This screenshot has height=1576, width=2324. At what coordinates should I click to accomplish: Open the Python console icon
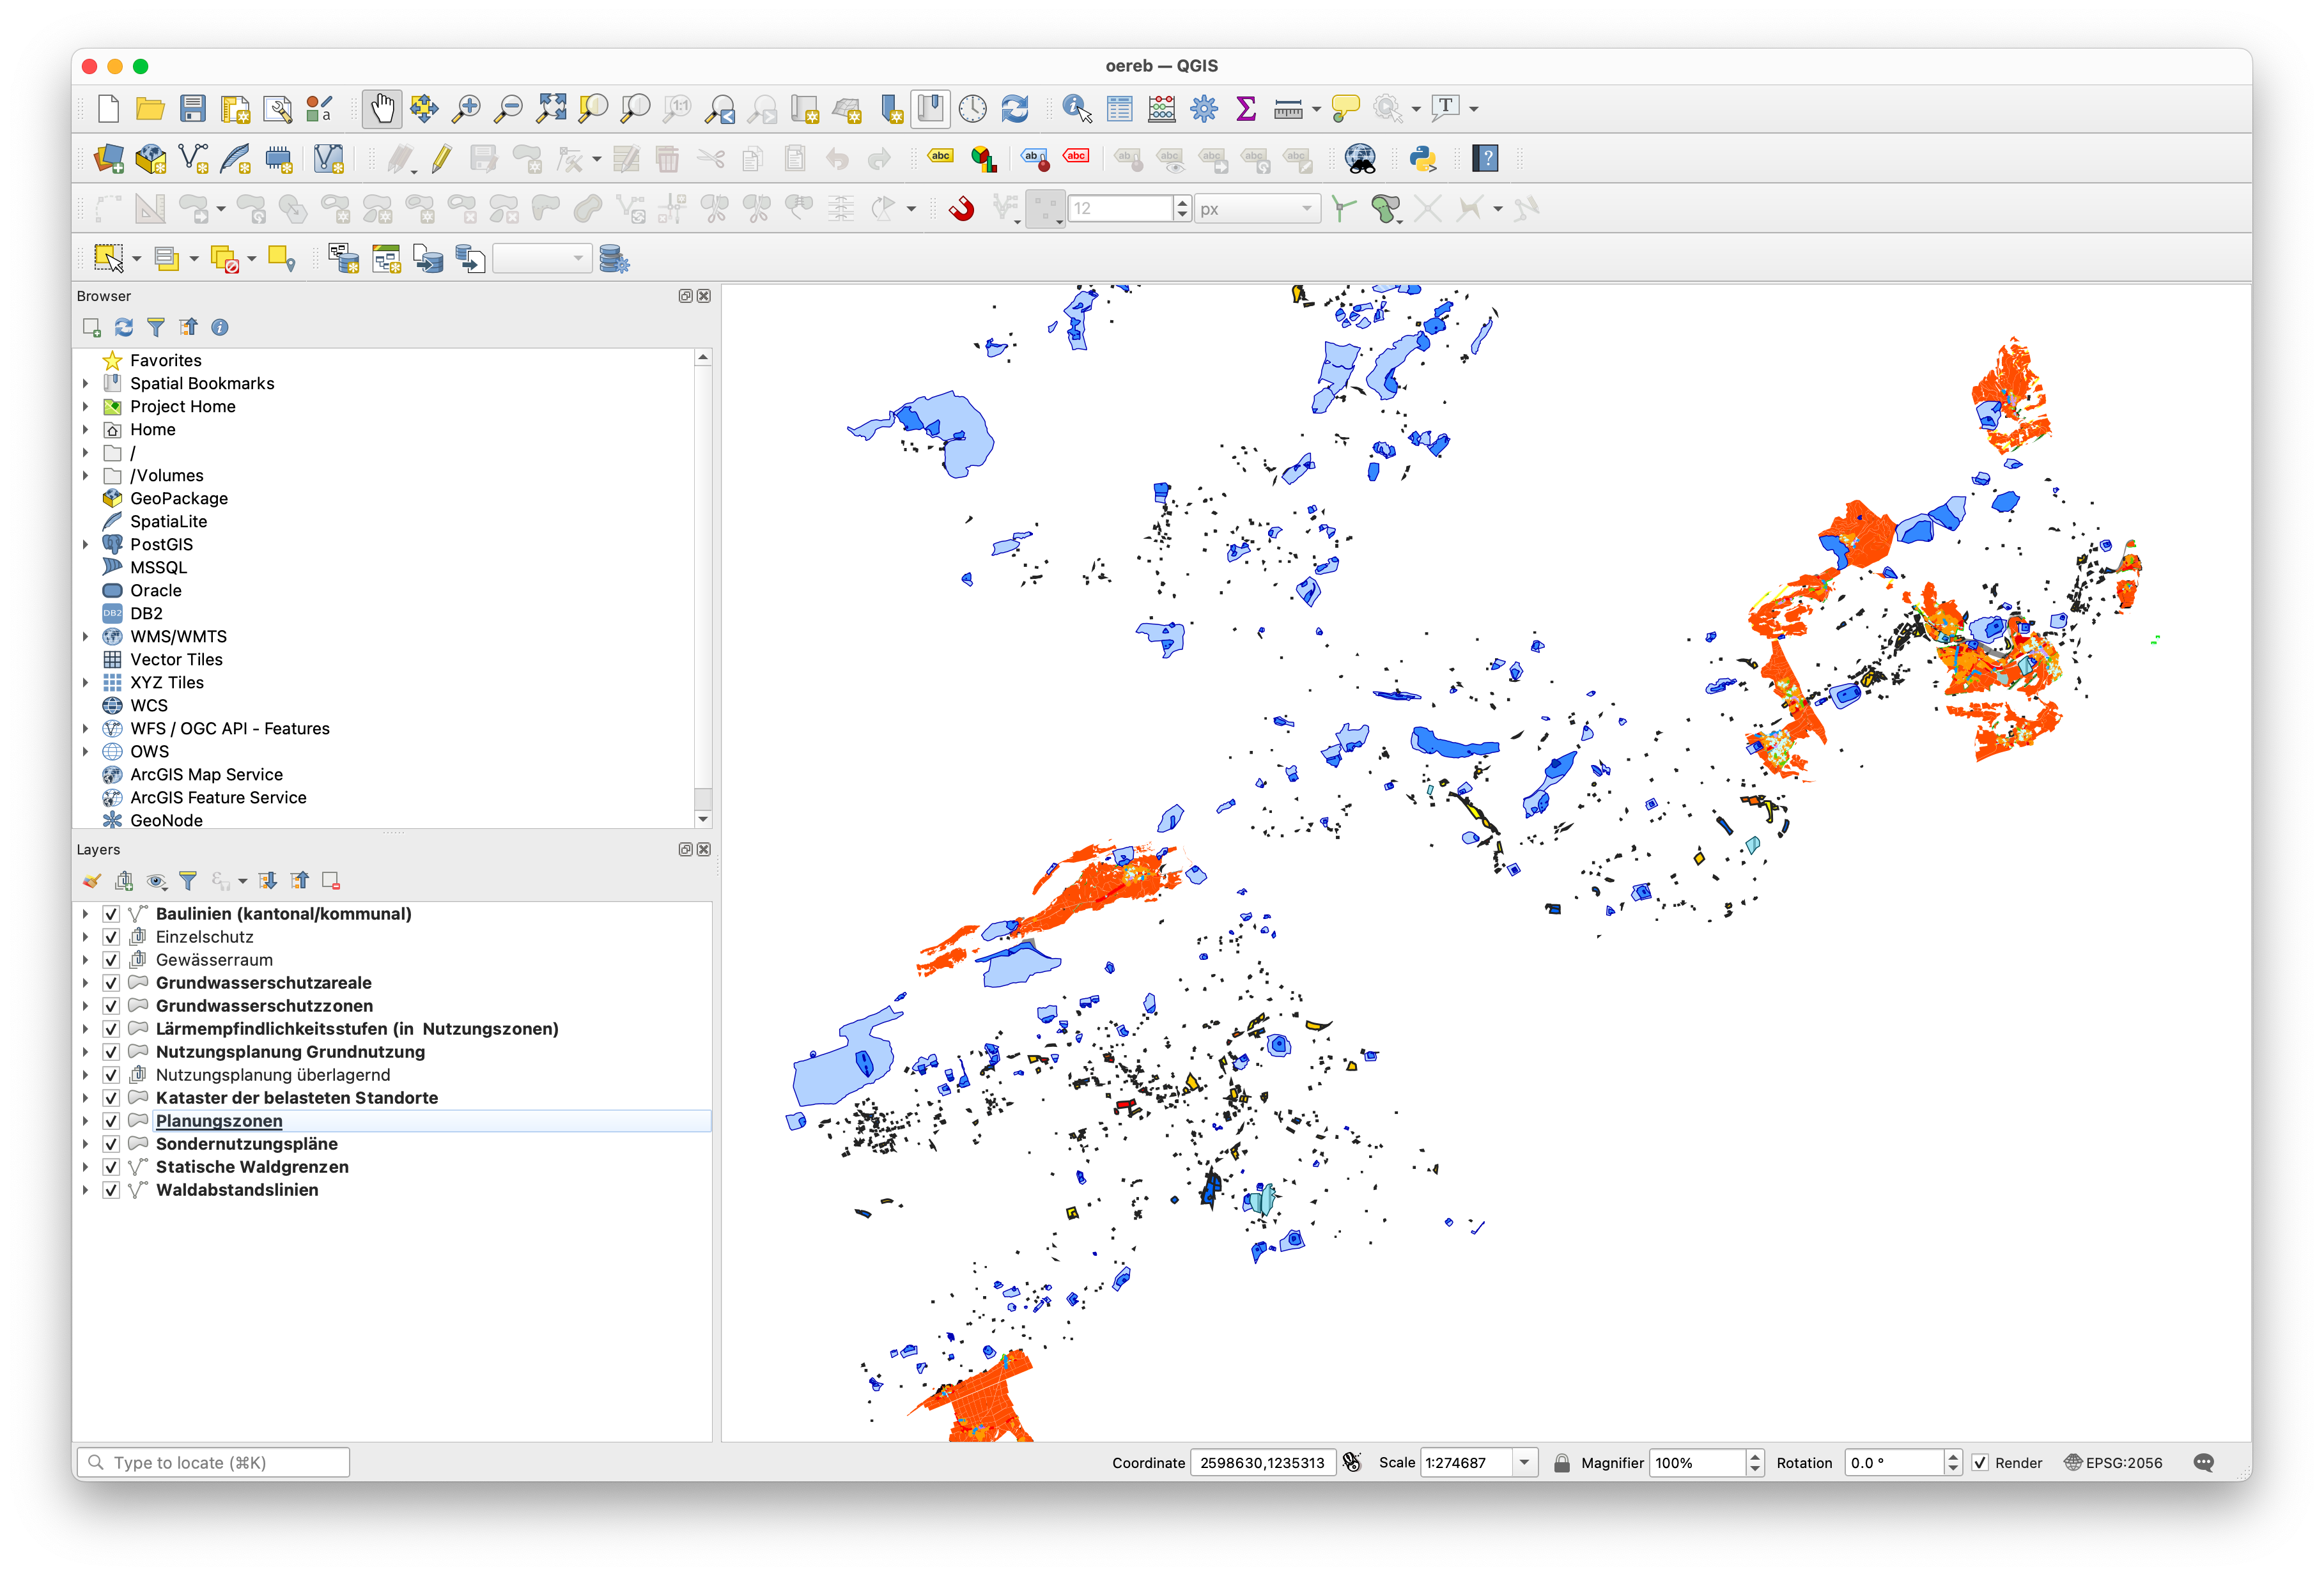1423,158
